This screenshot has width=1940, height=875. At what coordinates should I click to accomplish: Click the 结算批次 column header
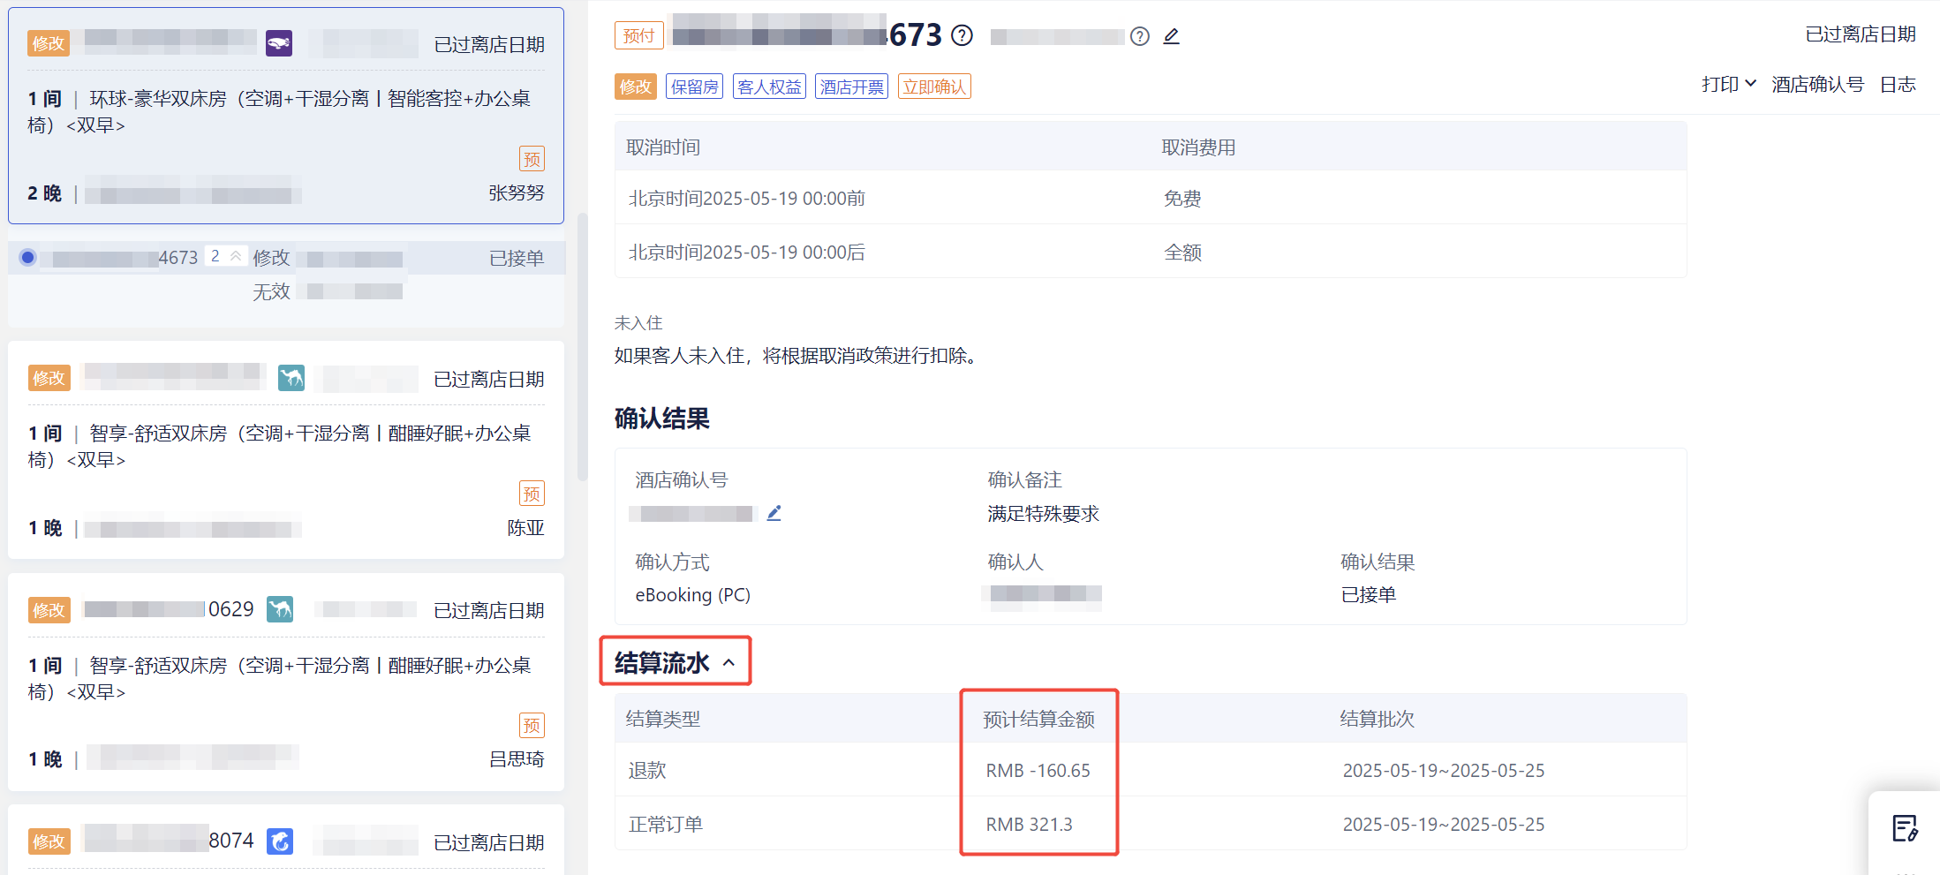tap(1377, 719)
